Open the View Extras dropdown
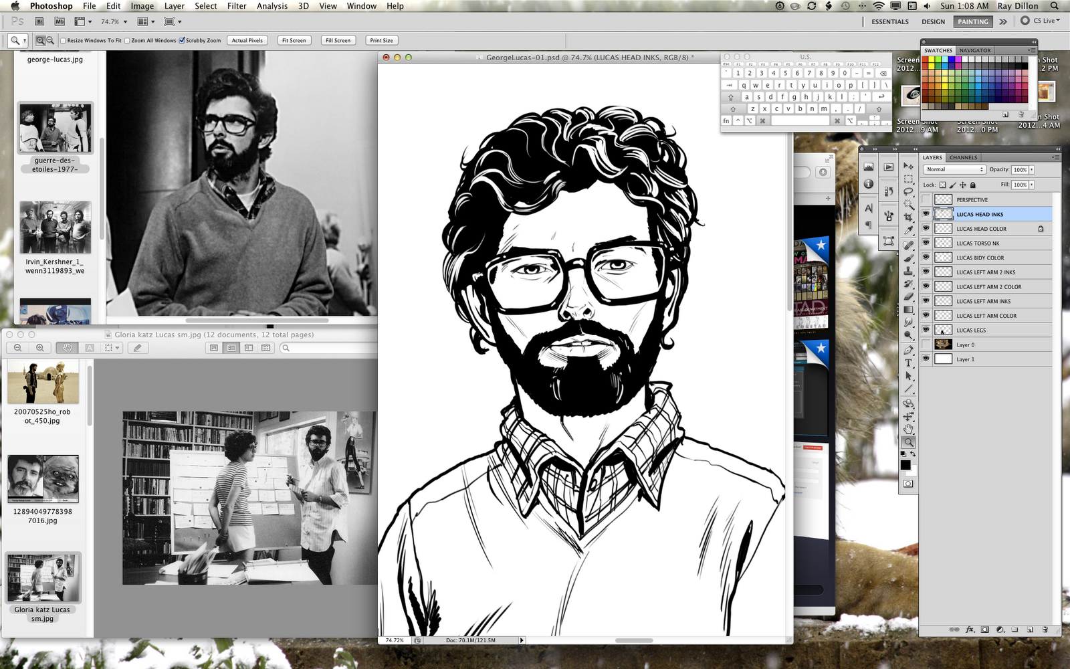This screenshot has width=1070, height=669. (x=83, y=21)
